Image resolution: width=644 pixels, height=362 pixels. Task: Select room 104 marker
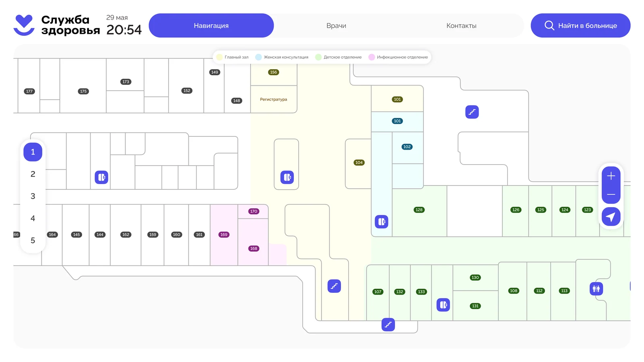click(359, 162)
